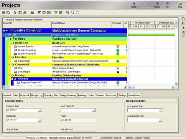This screenshot has width=186, height=139.
Task: Click the Add new project page icon
Action: pos(183,19)
